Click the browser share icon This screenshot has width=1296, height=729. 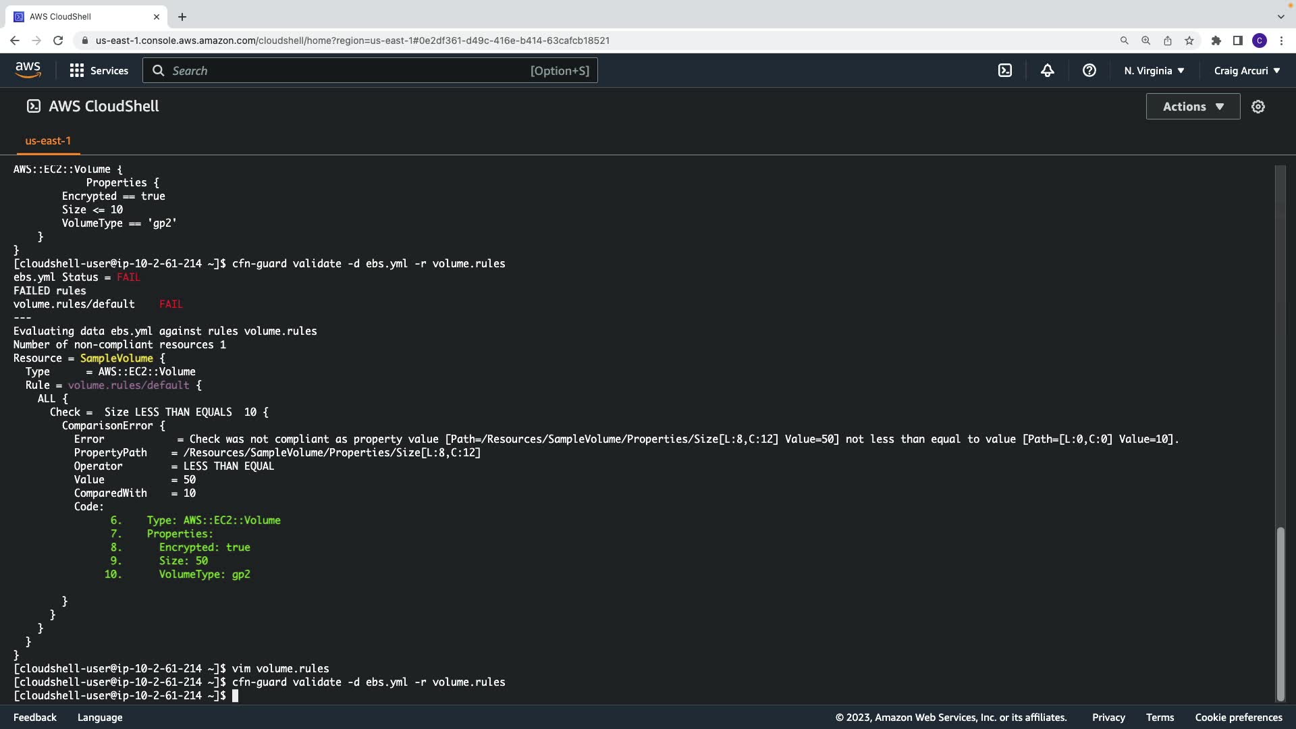tap(1167, 40)
